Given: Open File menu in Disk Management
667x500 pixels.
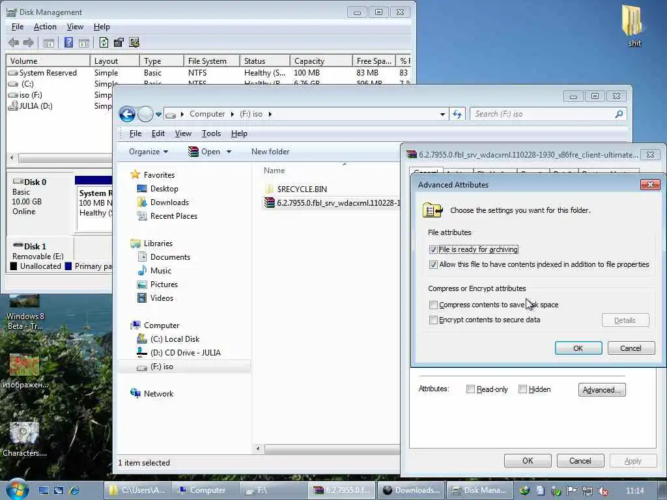Looking at the screenshot, I should point(18,27).
